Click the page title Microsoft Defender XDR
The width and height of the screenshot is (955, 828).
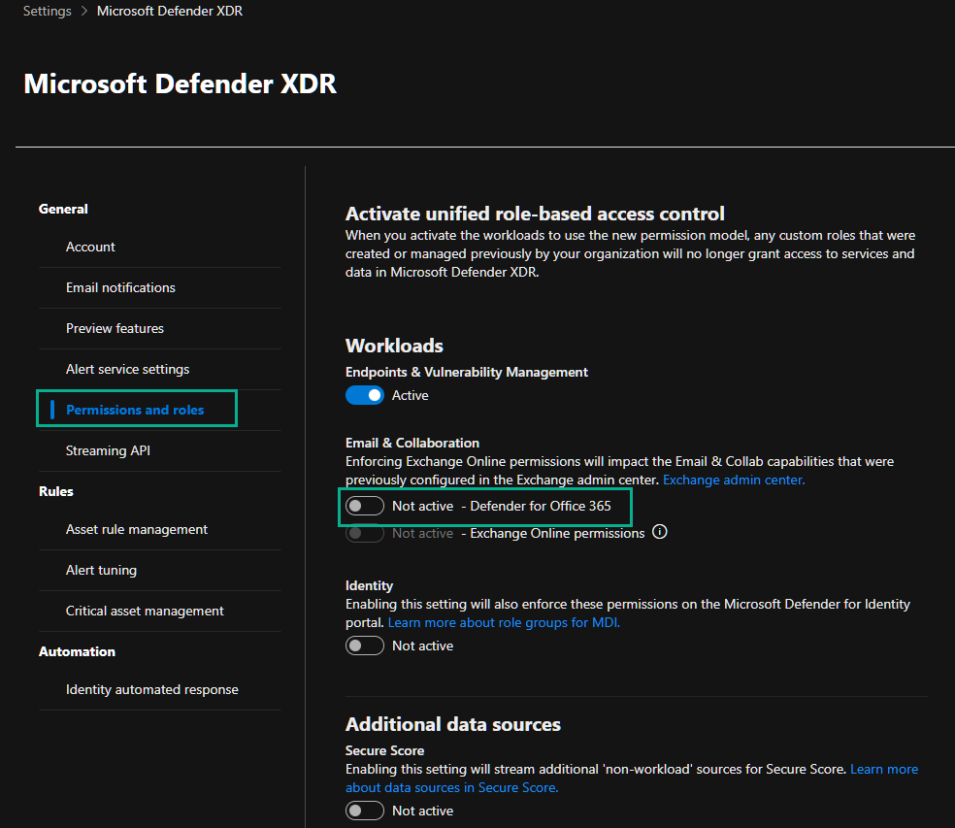180,84
